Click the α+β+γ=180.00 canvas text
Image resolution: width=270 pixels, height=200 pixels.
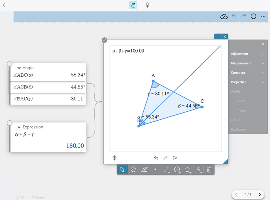point(128,51)
